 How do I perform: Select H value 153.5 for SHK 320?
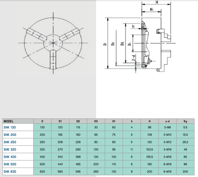[150, 149]
